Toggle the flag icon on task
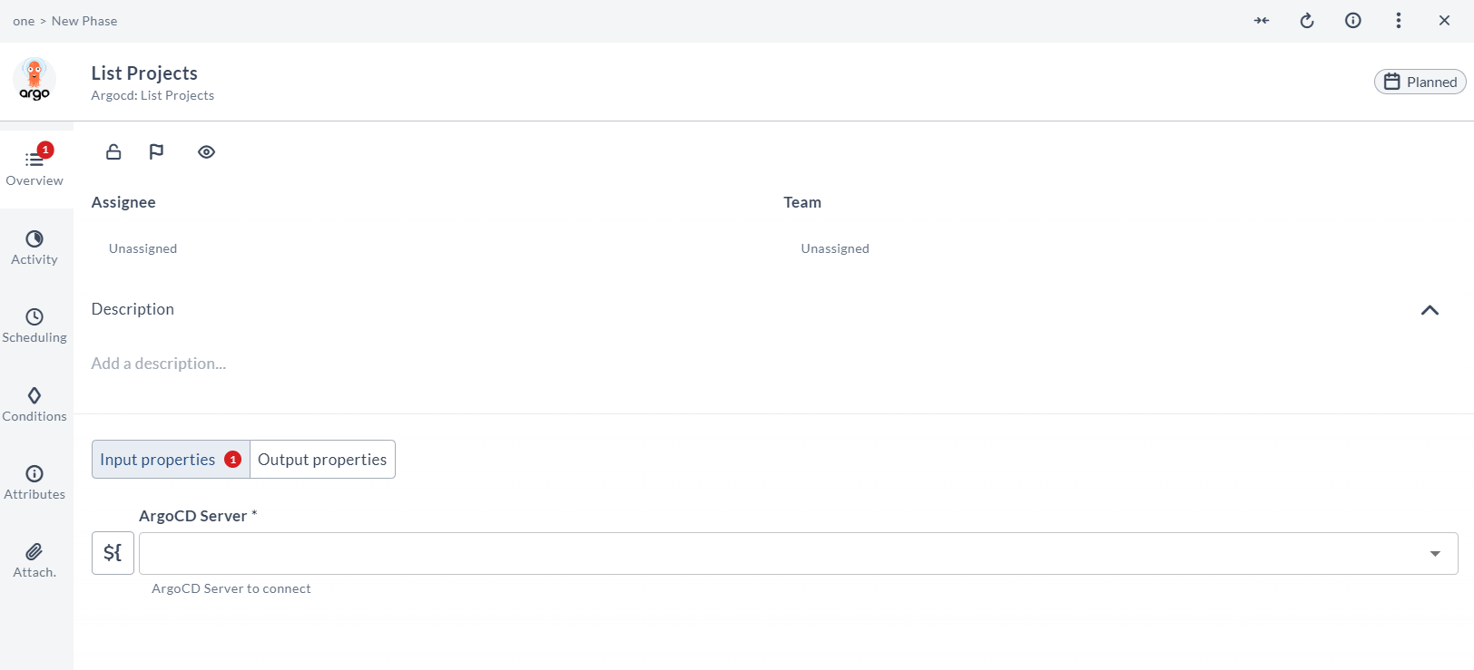The image size is (1474, 670). tap(156, 151)
